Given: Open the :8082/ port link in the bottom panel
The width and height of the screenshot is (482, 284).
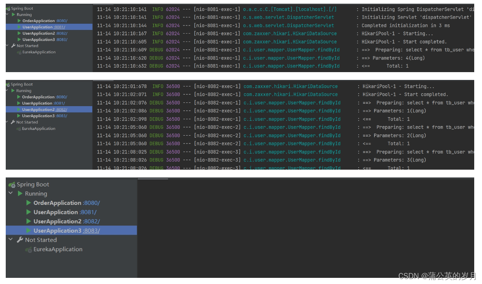Looking at the screenshot, I should coord(91,221).
